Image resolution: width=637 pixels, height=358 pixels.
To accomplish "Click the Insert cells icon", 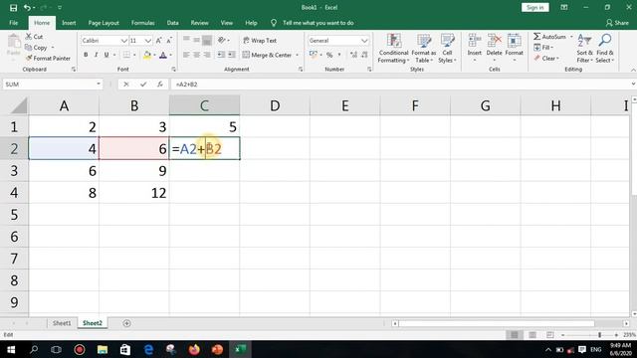I will tap(474, 41).
